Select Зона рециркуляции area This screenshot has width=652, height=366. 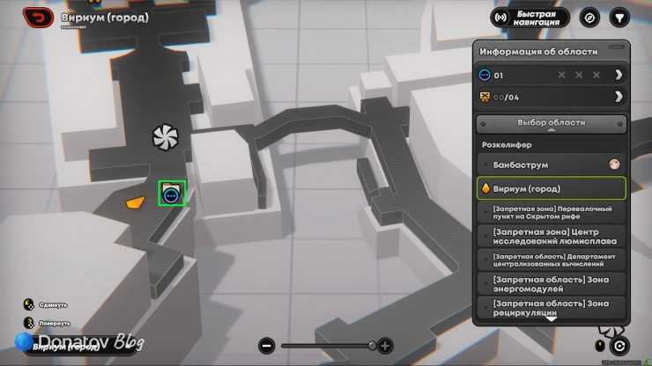click(x=552, y=308)
